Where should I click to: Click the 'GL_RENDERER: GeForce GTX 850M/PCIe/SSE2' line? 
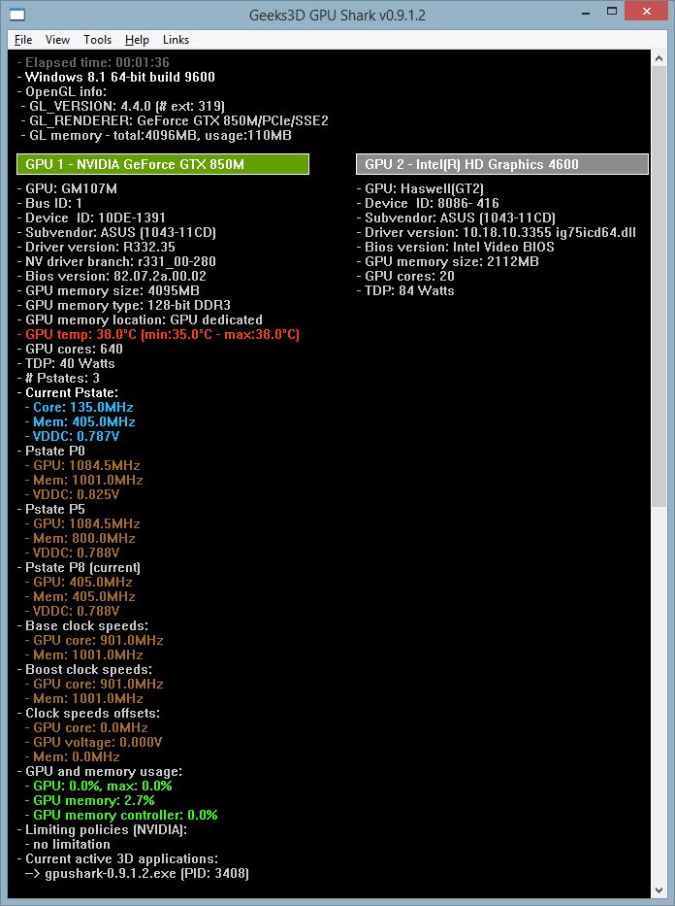pyautogui.click(x=175, y=120)
